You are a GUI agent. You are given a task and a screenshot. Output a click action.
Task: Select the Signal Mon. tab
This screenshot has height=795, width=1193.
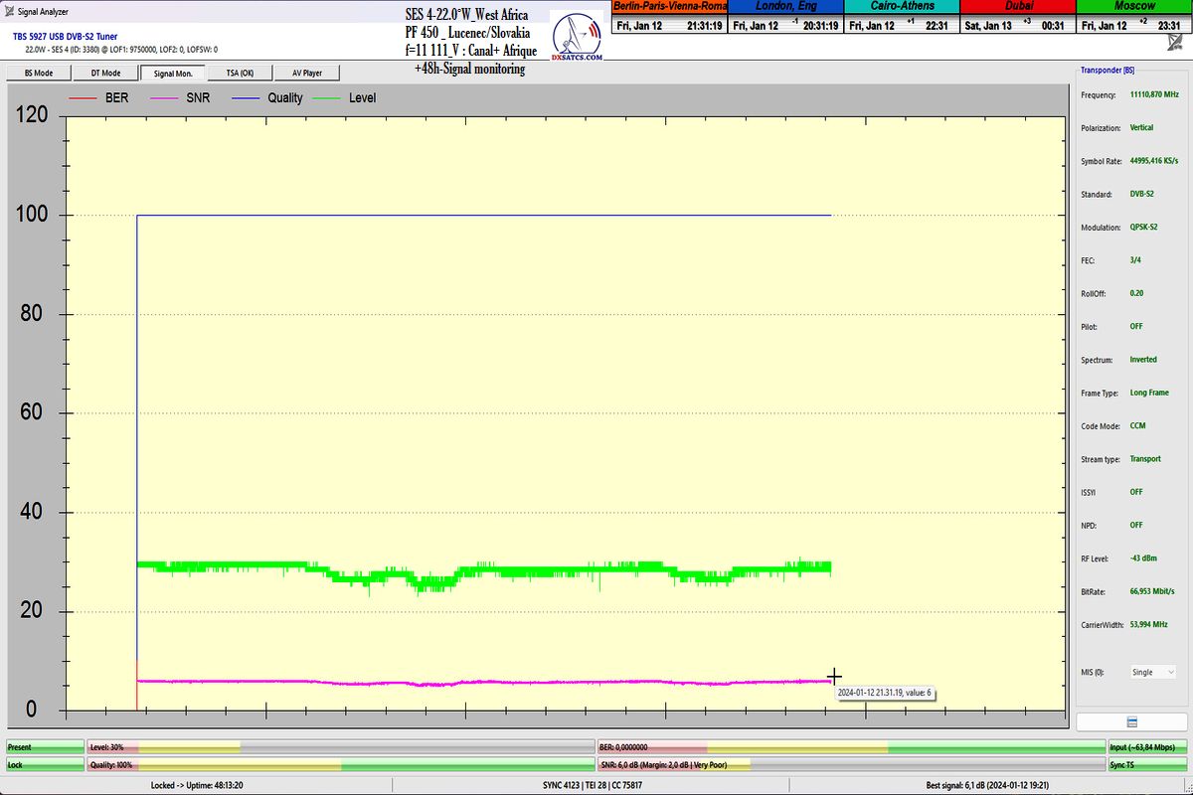pos(173,73)
